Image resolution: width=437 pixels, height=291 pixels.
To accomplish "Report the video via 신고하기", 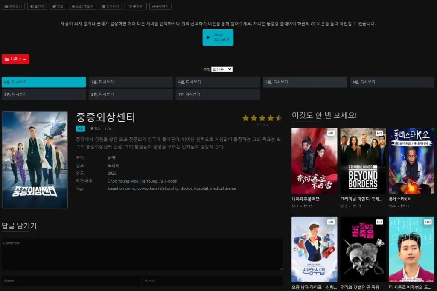I will (111, 6).
